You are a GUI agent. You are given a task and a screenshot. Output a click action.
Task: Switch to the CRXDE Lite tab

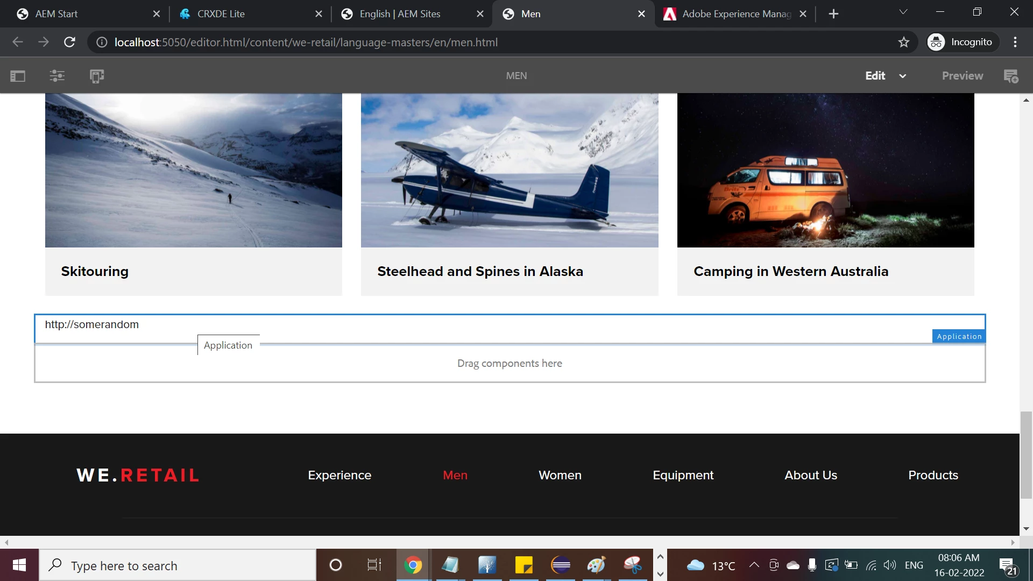tap(221, 14)
